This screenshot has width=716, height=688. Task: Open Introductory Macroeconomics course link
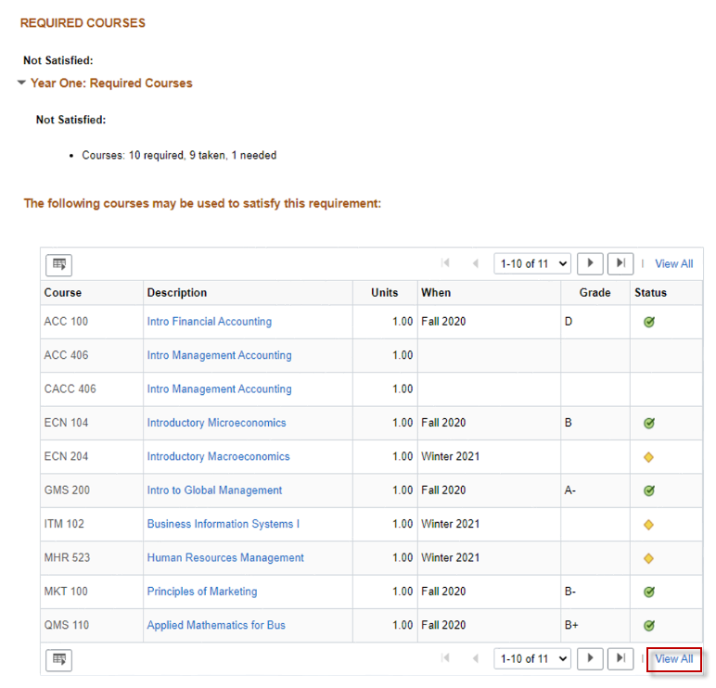coord(218,456)
